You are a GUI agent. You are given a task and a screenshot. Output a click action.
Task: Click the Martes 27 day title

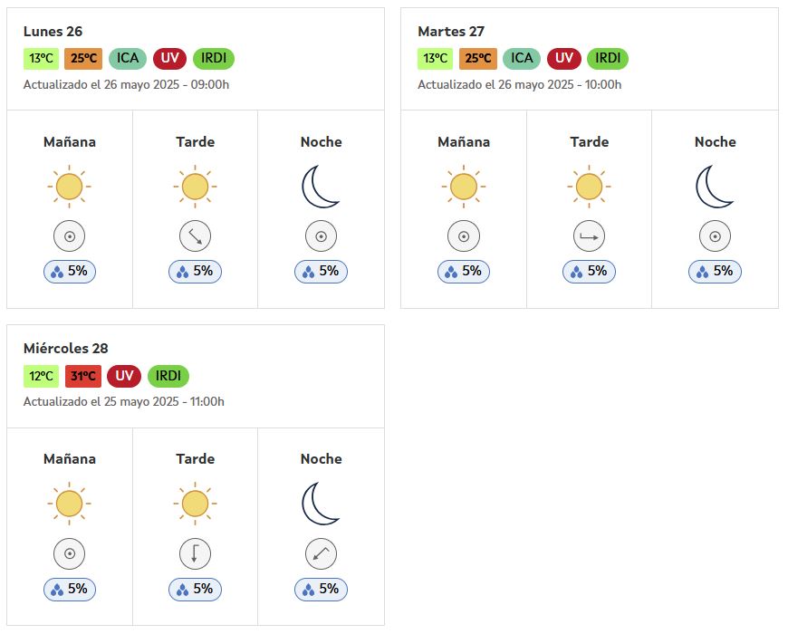coord(451,31)
